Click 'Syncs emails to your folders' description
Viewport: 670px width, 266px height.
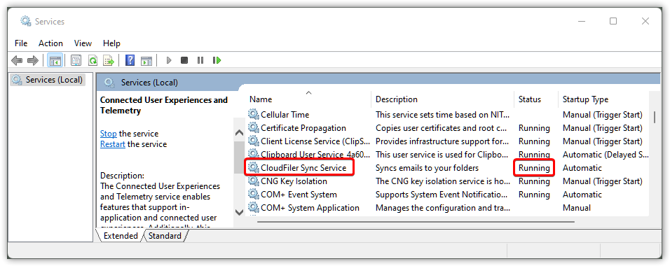[427, 168]
